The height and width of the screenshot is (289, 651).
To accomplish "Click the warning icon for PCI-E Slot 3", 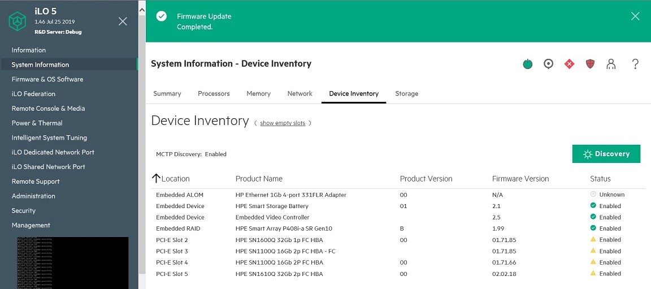I will tap(593, 251).
